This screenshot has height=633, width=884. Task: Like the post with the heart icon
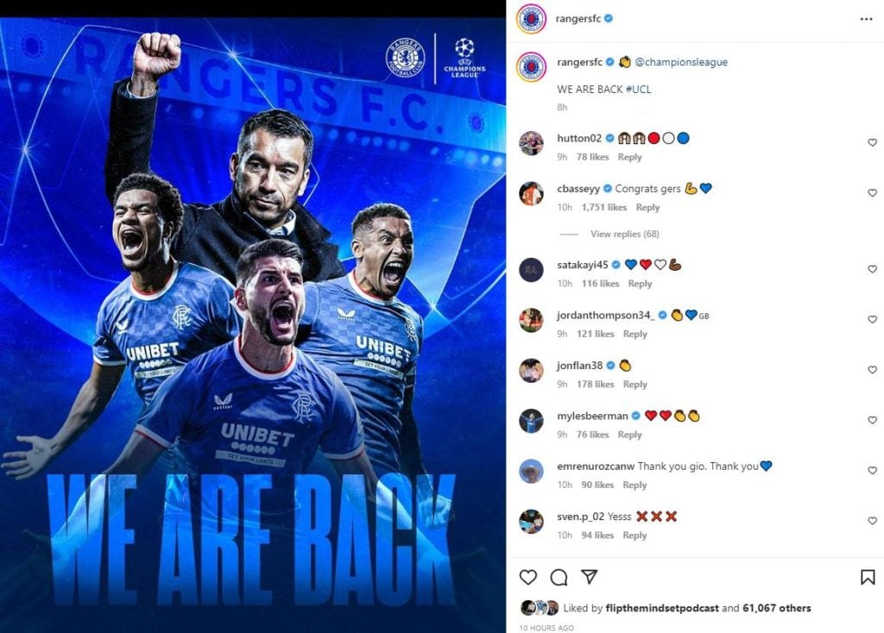(x=528, y=577)
